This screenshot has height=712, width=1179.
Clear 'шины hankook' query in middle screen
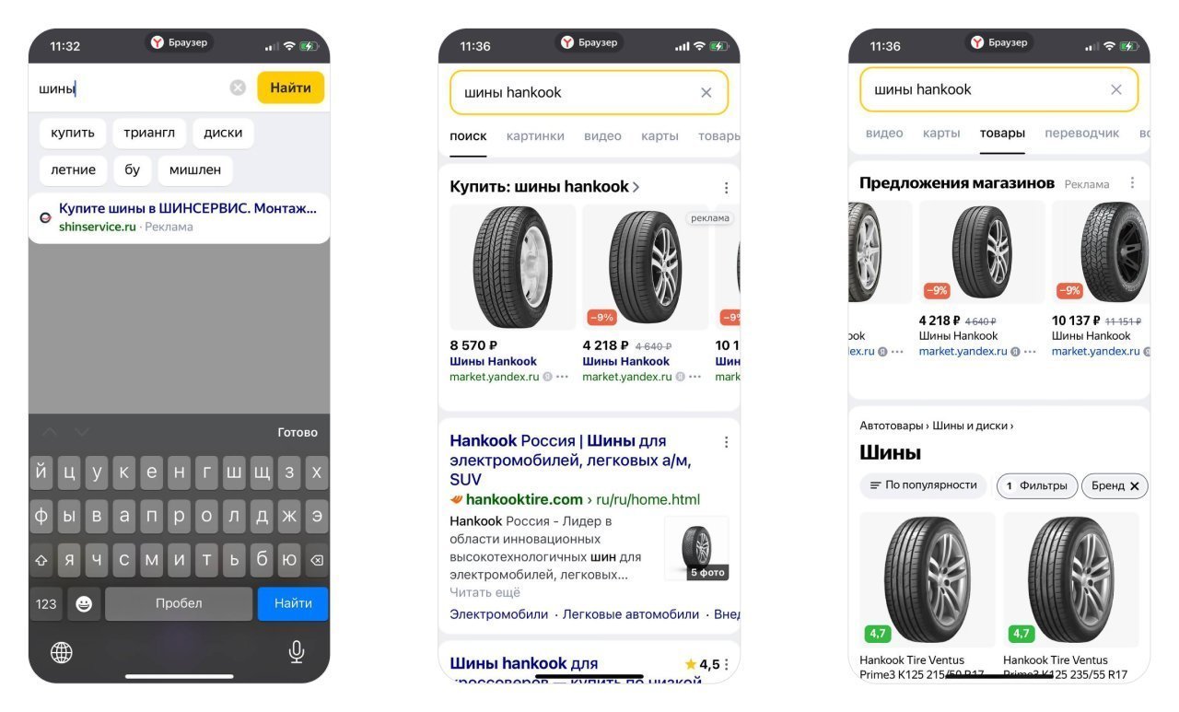click(706, 92)
